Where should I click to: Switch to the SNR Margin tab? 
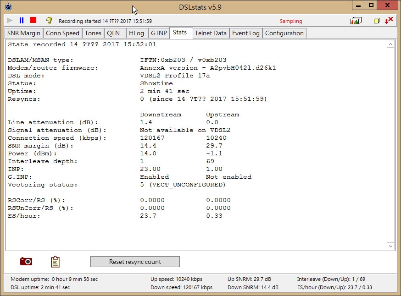click(24, 33)
